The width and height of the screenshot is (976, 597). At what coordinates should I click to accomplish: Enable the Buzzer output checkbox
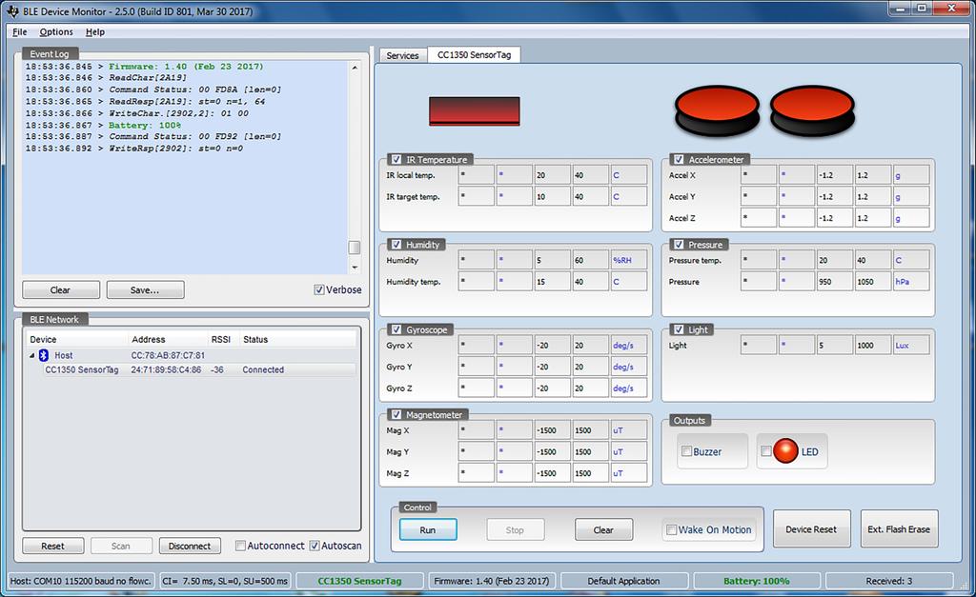686,451
